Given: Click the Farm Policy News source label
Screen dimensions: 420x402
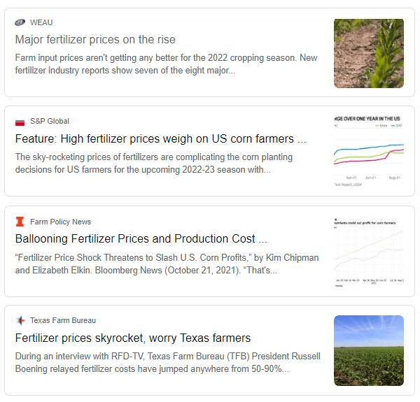Looking at the screenshot, I should [x=60, y=222].
